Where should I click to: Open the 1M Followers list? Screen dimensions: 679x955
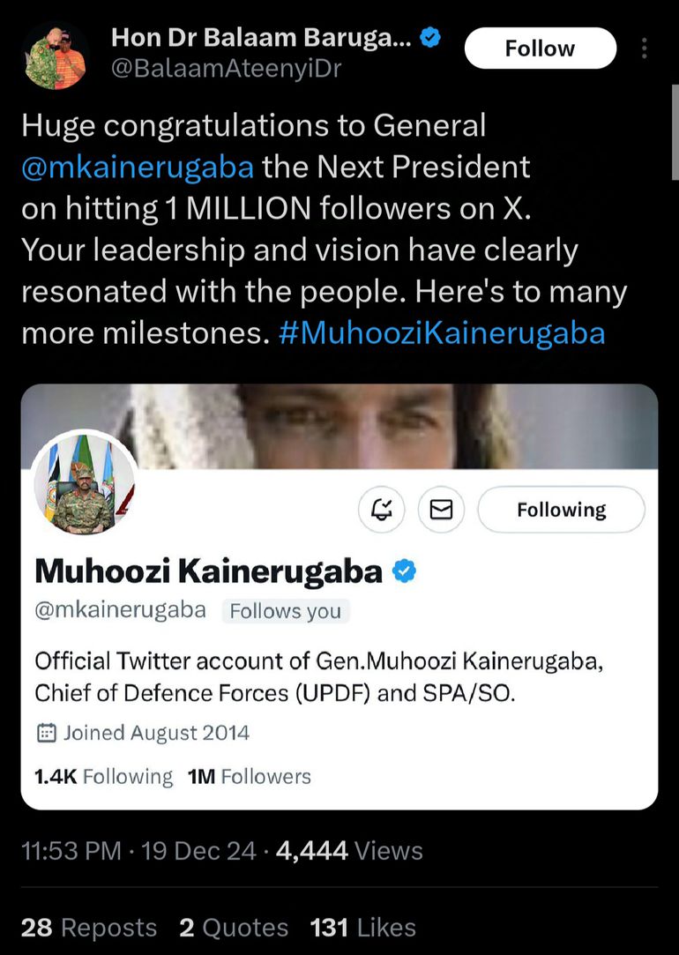pyautogui.click(x=250, y=777)
